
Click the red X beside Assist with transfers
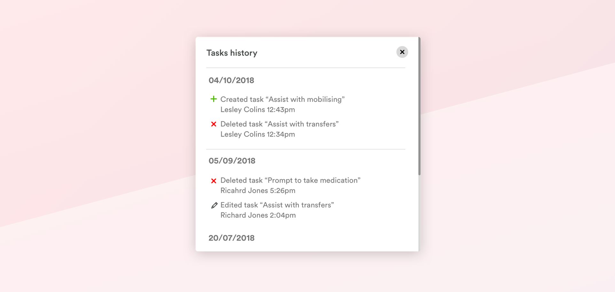point(214,124)
